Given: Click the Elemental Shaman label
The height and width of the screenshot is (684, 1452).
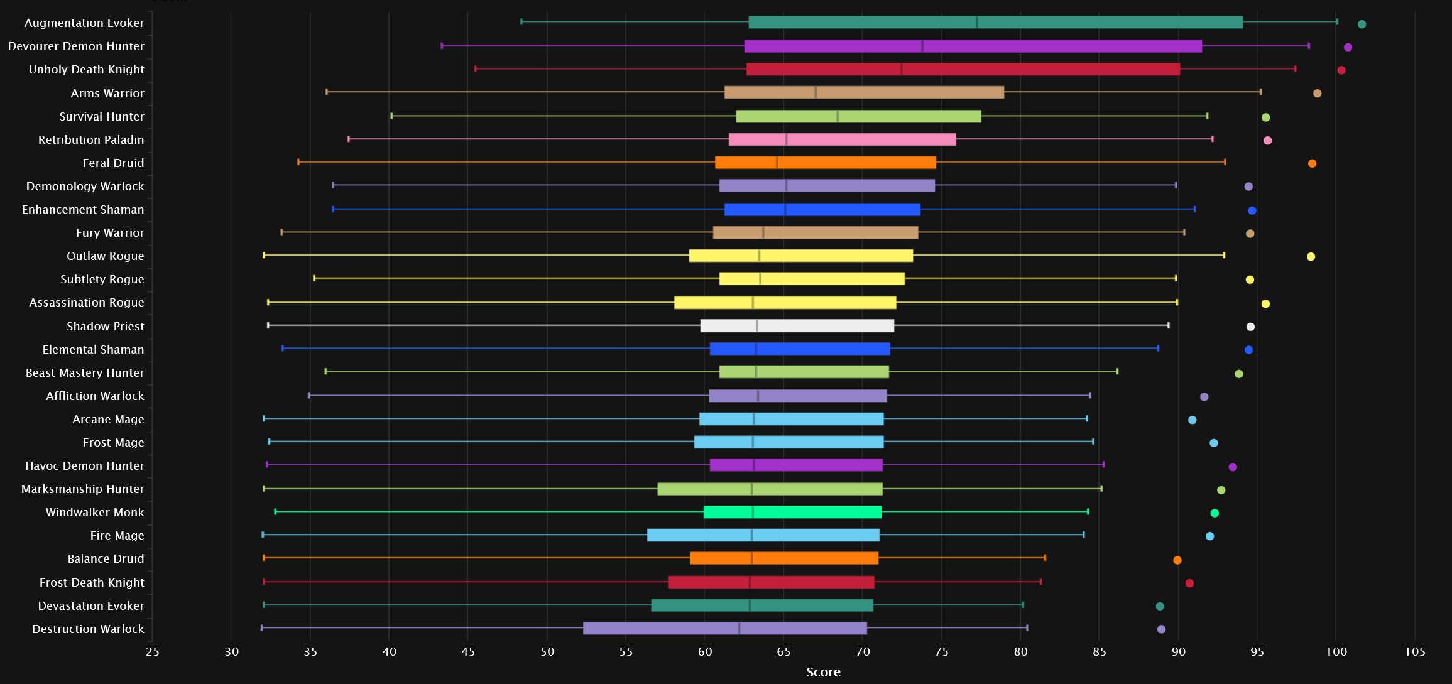Looking at the screenshot, I should pos(93,350).
